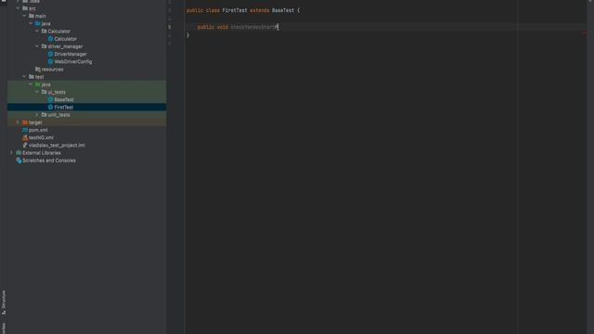The height and width of the screenshot is (334, 594).
Task: Select the target folder
Action: pyautogui.click(x=35, y=122)
